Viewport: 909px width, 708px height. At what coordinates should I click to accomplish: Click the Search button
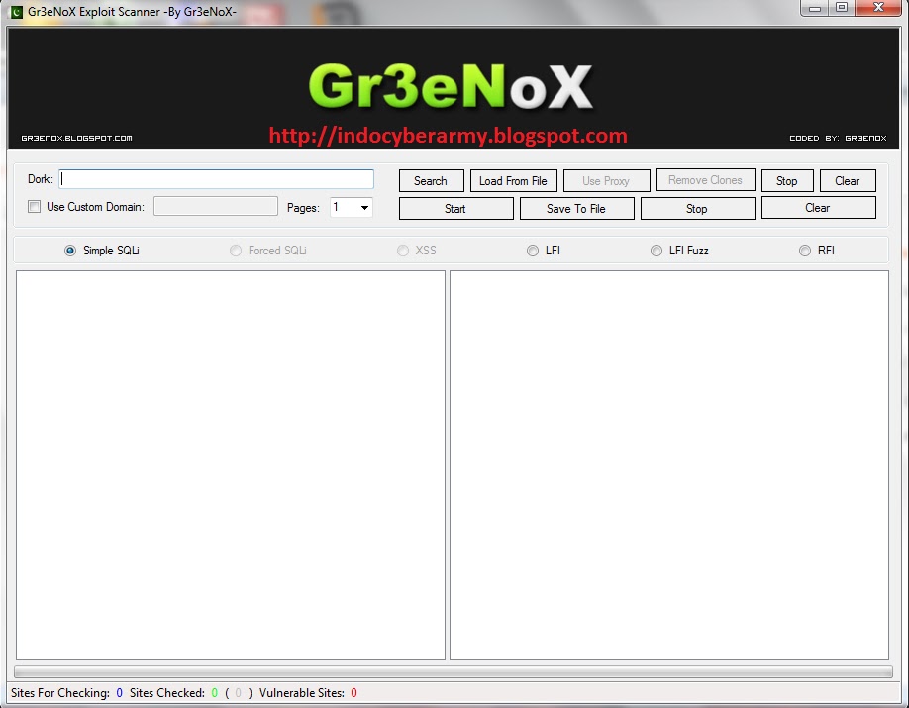pyautogui.click(x=432, y=181)
